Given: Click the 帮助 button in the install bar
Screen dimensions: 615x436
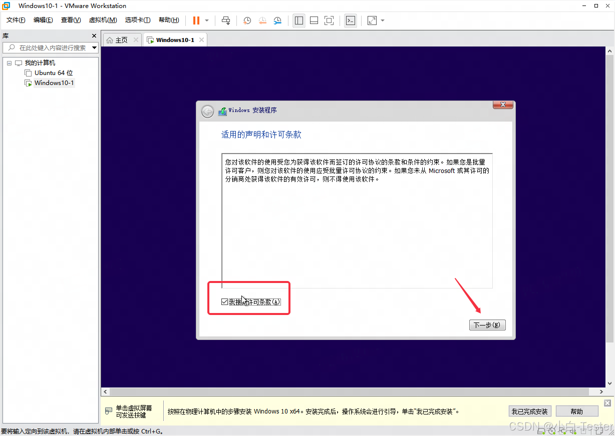Looking at the screenshot, I should [x=577, y=411].
